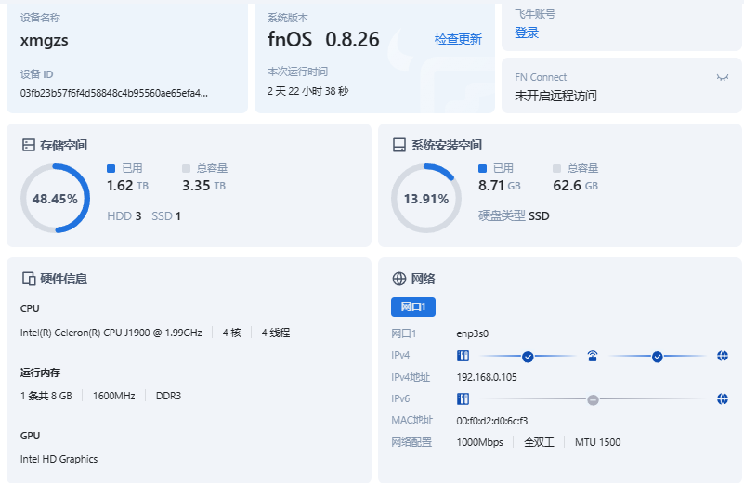
Task: Click the IPv4 router icon
Action: [593, 356]
